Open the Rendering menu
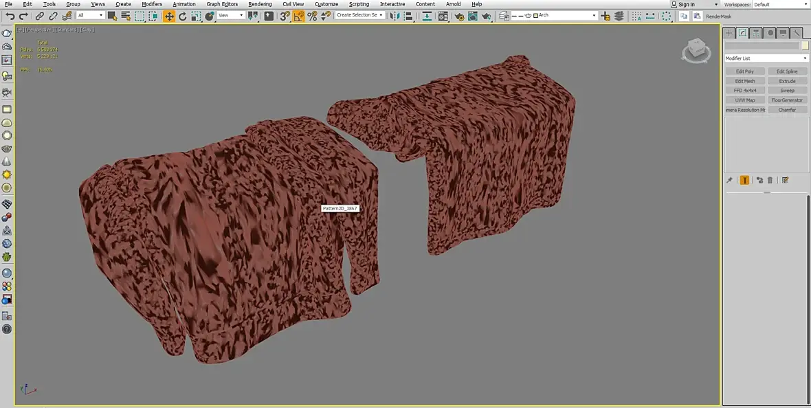This screenshot has width=811, height=408. click(x=260, y=4)
